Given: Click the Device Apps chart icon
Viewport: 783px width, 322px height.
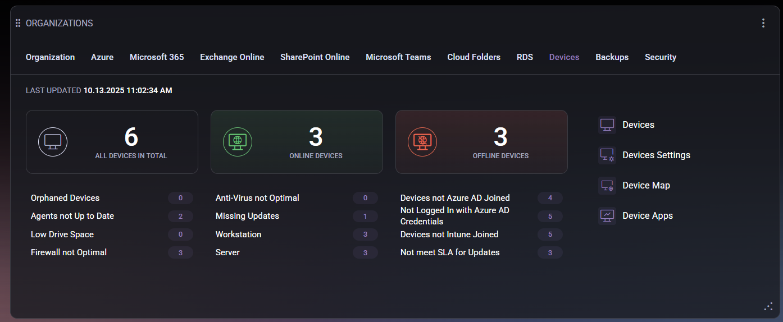Looking at the screenshot, I should click(x=607, y=216).
